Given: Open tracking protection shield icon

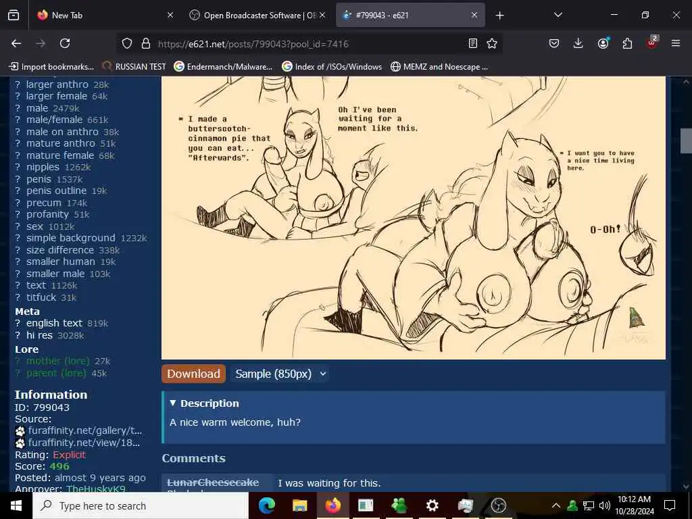Looking at the screenshot, I should [127, 43].
